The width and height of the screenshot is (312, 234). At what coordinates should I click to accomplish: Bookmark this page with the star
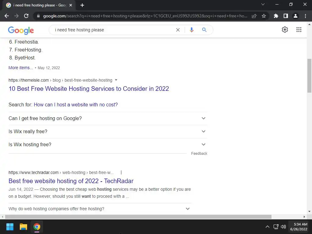264,16
